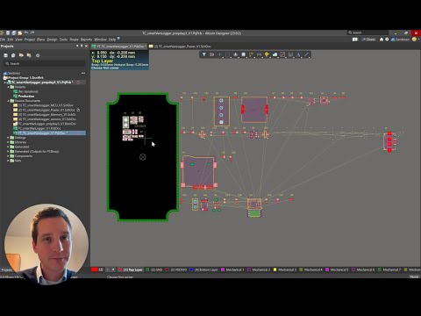The width and height of the screenshot is (421, 316).
Task: Click the Sentineo more options ellipsis
Action: click(83, 73)
